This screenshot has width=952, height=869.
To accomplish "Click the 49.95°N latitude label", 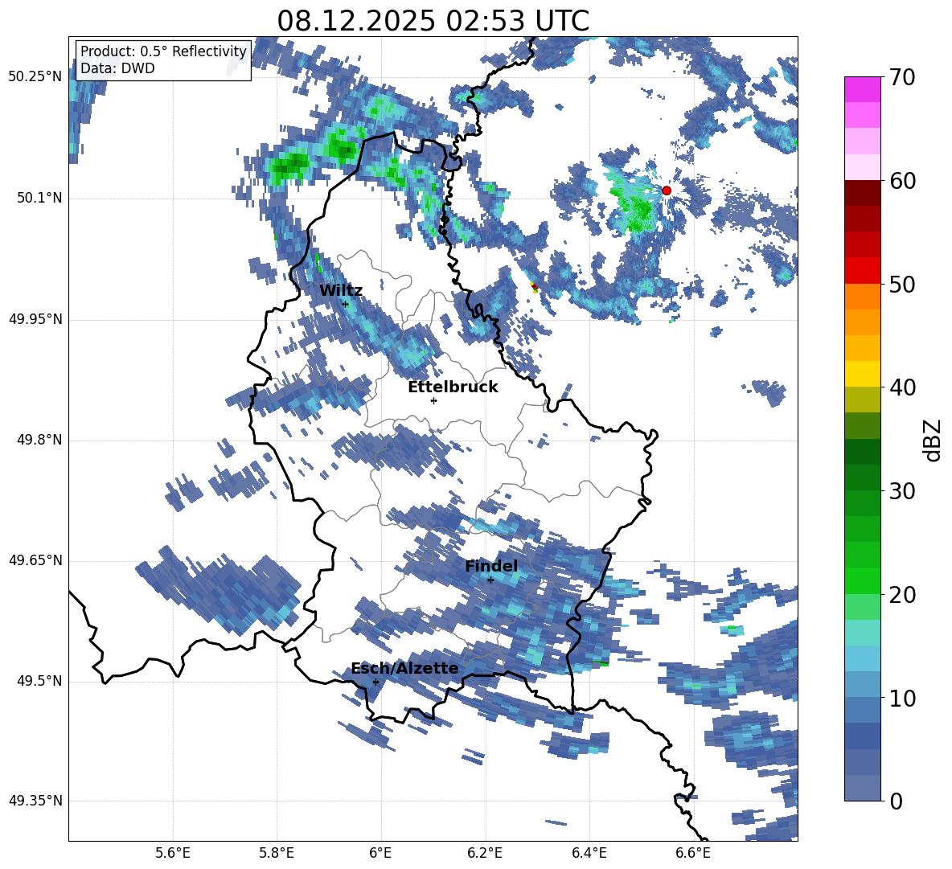I will [x=35, y=319].
